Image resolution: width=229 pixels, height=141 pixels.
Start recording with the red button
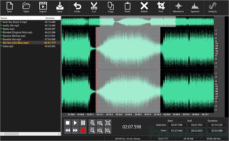(x=83, y=130)
